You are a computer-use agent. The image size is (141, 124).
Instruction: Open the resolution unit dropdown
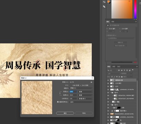pyautogui.click(x=85, y=99)
